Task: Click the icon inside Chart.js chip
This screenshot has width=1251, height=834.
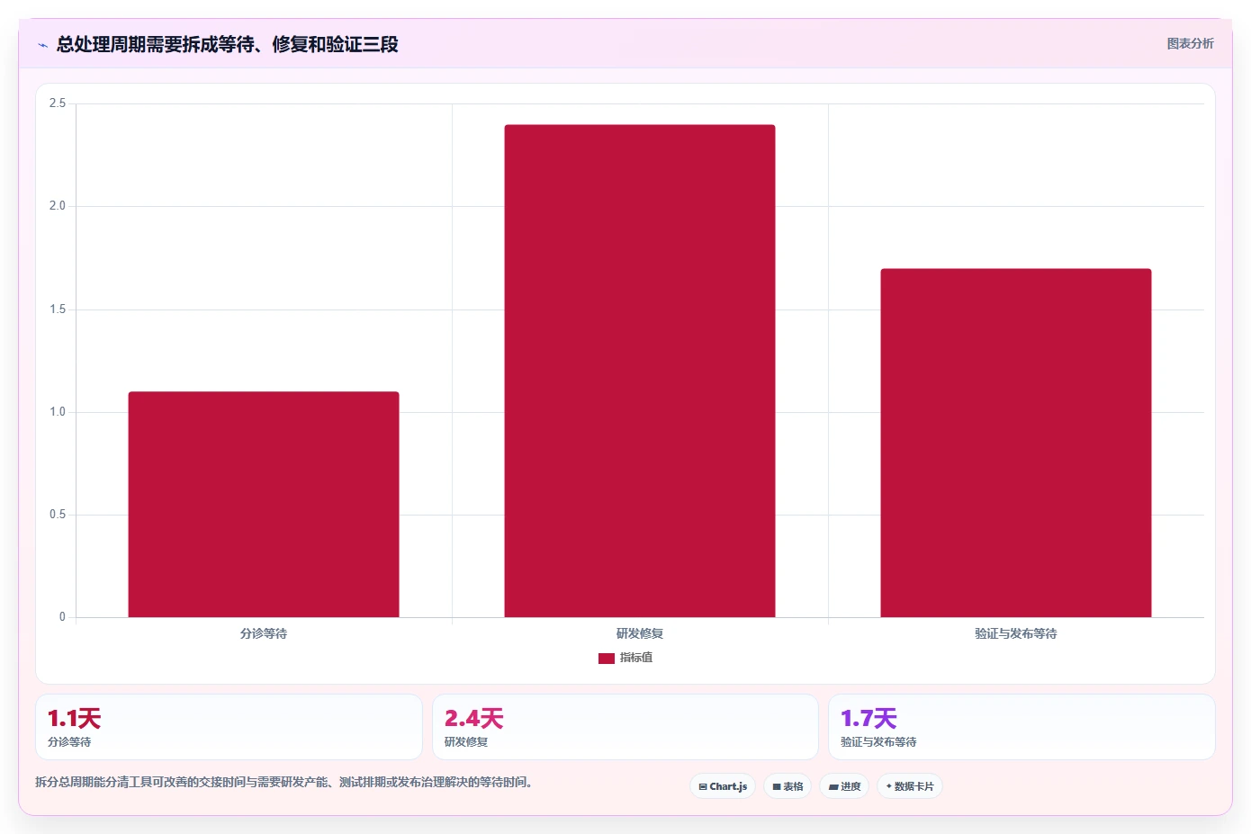Action: pos(703,787)
